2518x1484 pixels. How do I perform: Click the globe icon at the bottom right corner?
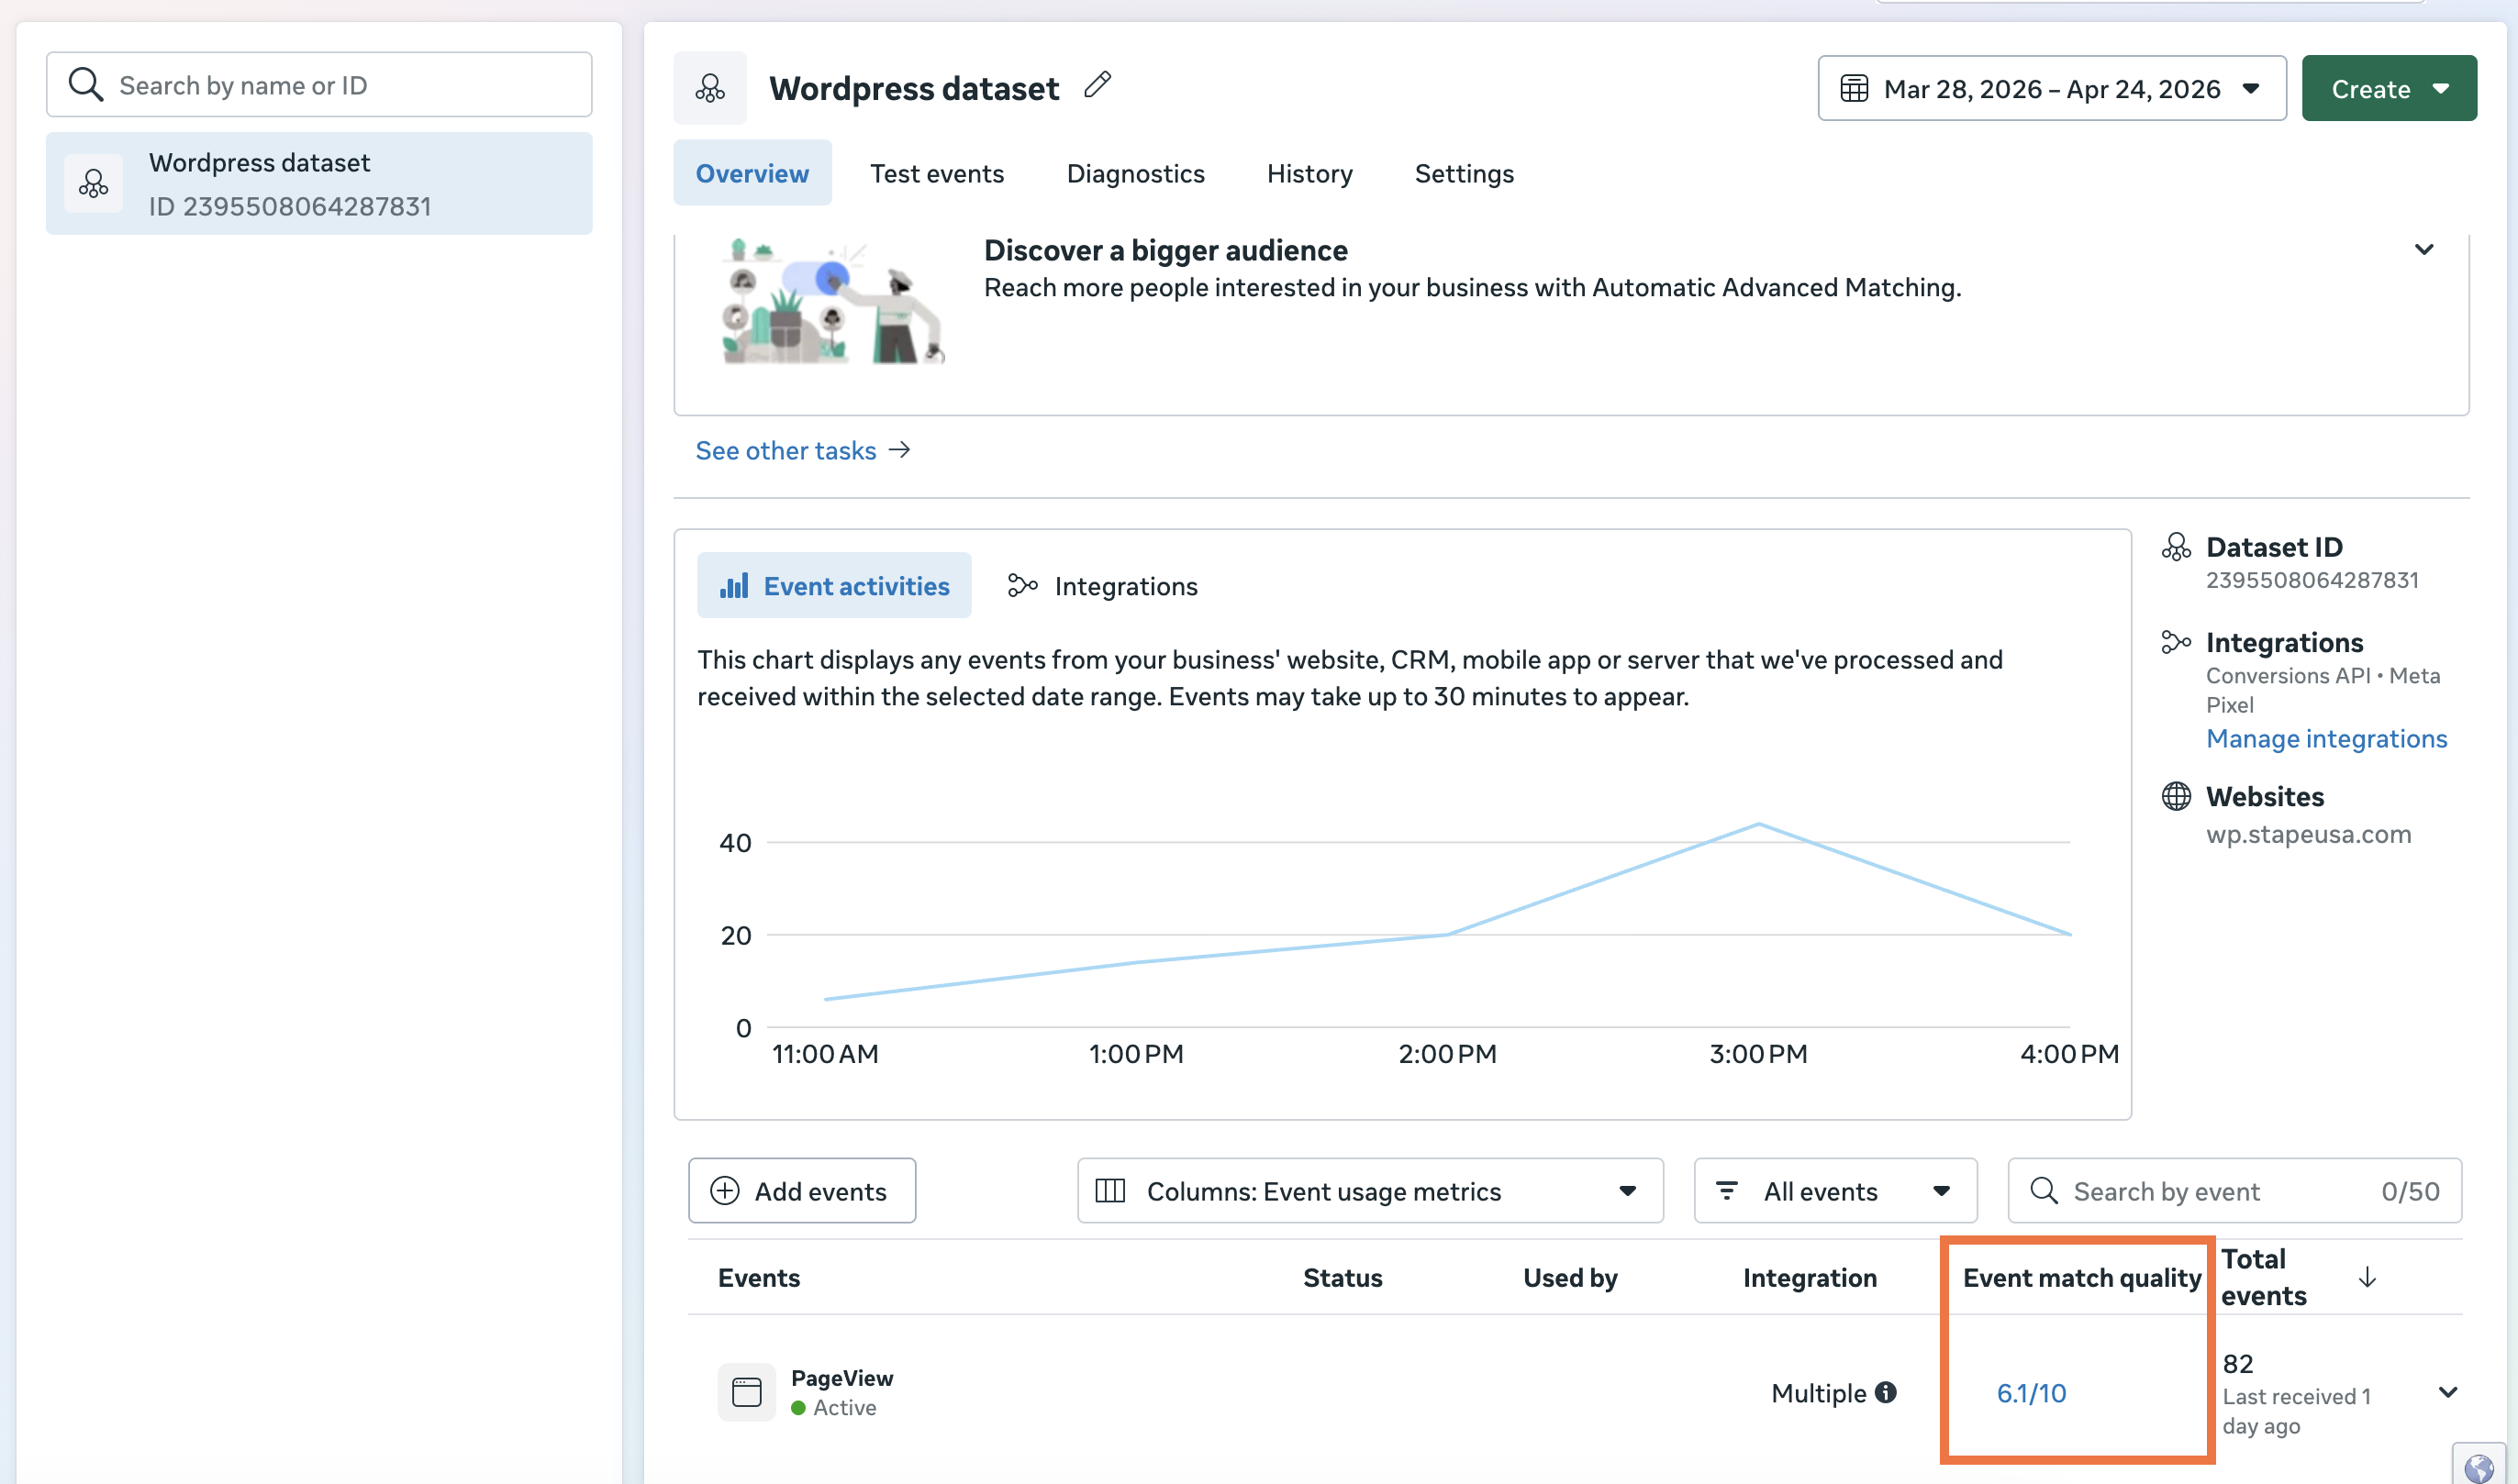click(2479, 1468)
